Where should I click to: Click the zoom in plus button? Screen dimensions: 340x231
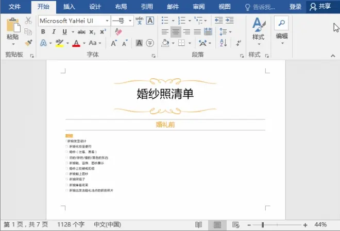305,225
